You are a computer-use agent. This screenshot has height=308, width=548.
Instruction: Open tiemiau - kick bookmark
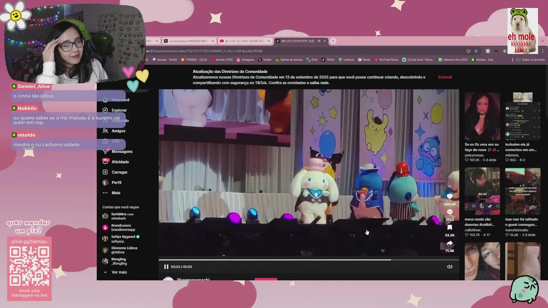[x=482, y=60]
